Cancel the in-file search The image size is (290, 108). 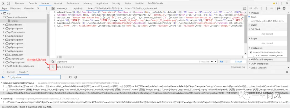[238, 61]
